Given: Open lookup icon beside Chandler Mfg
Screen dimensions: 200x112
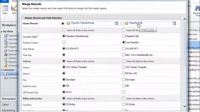Looking at the screenshot, I should 174,23.
